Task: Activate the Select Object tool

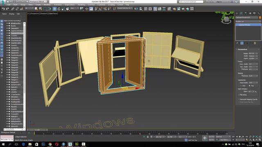Action: [36, 9]
